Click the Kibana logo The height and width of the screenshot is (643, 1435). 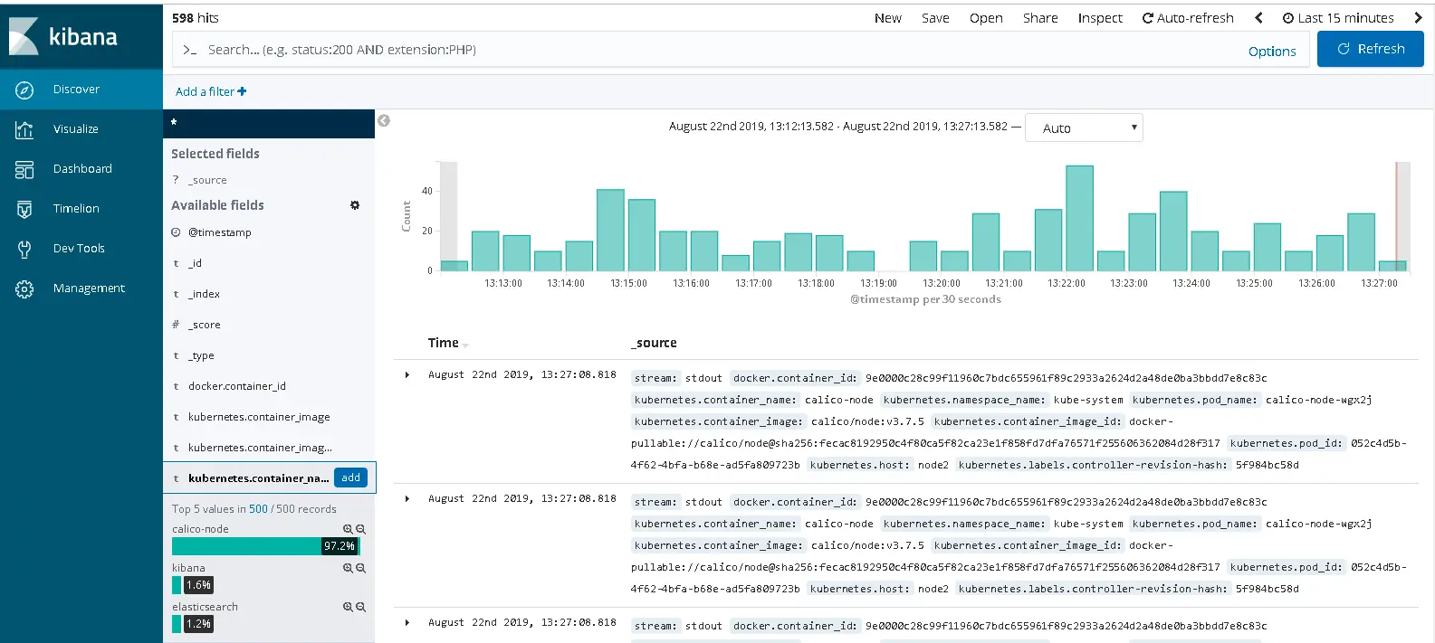[63, 36]
